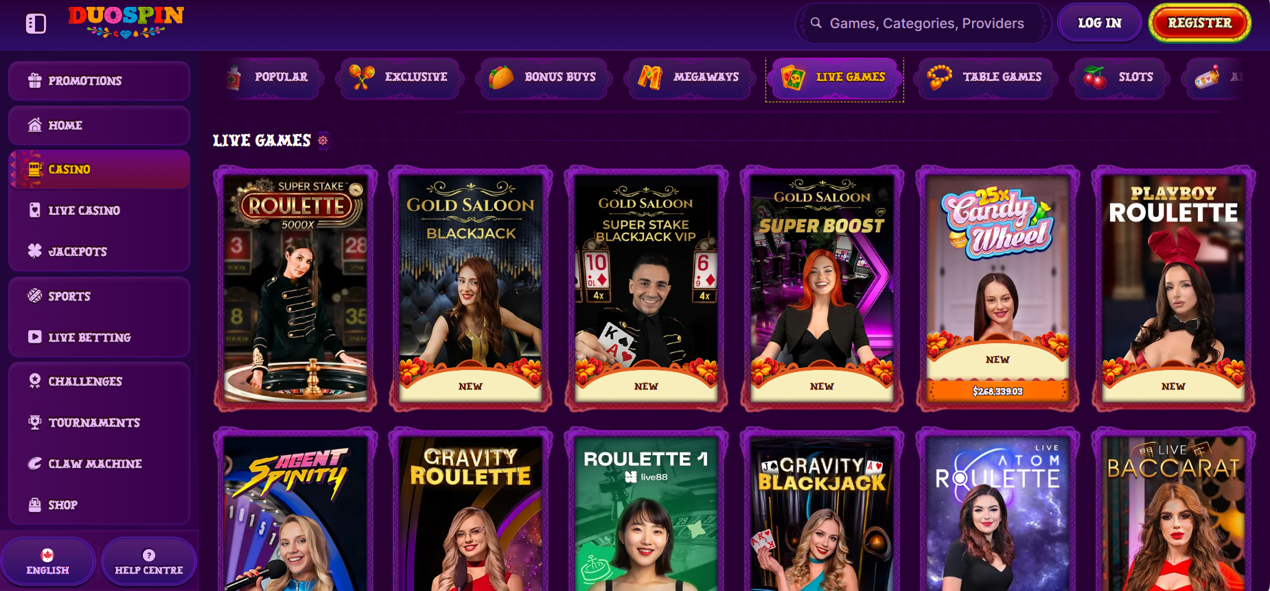The width and height of the screenshot is (1270, 591).
Task: Open the Shop bag icon
Action: pyautogui.click(x=35, y=505)
